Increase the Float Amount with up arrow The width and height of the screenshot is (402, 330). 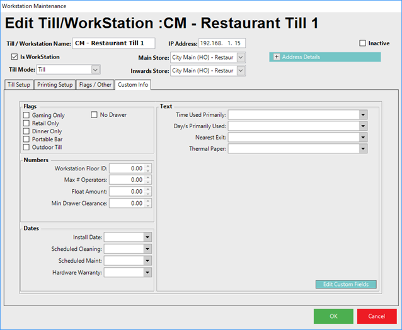(147, 189)
